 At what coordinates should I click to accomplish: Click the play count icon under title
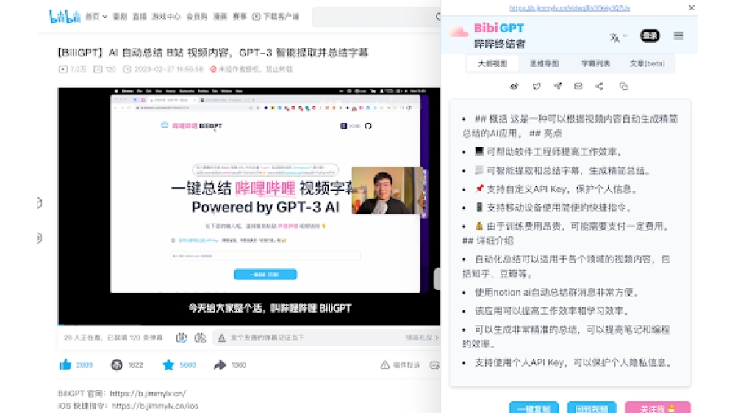pyautogui.click(x=62, y=69)
